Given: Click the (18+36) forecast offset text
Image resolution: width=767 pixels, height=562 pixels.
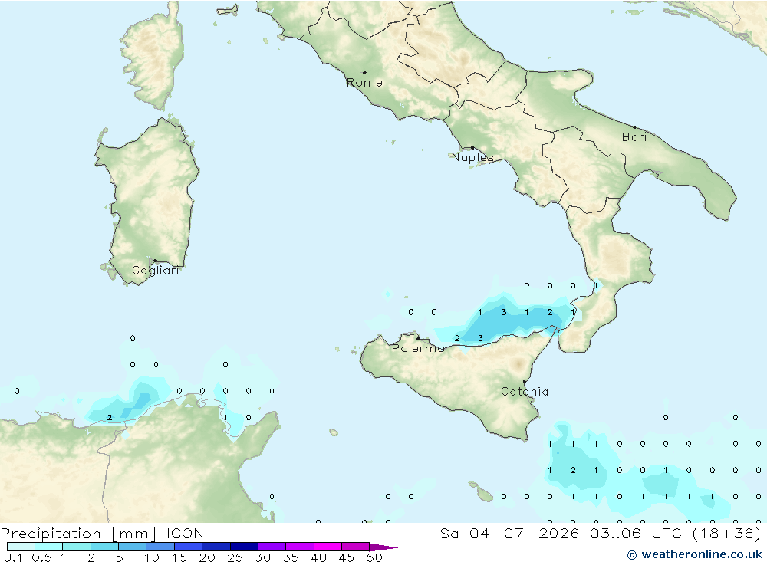Looking at the screenshot, I should click(x=727, y=533).
